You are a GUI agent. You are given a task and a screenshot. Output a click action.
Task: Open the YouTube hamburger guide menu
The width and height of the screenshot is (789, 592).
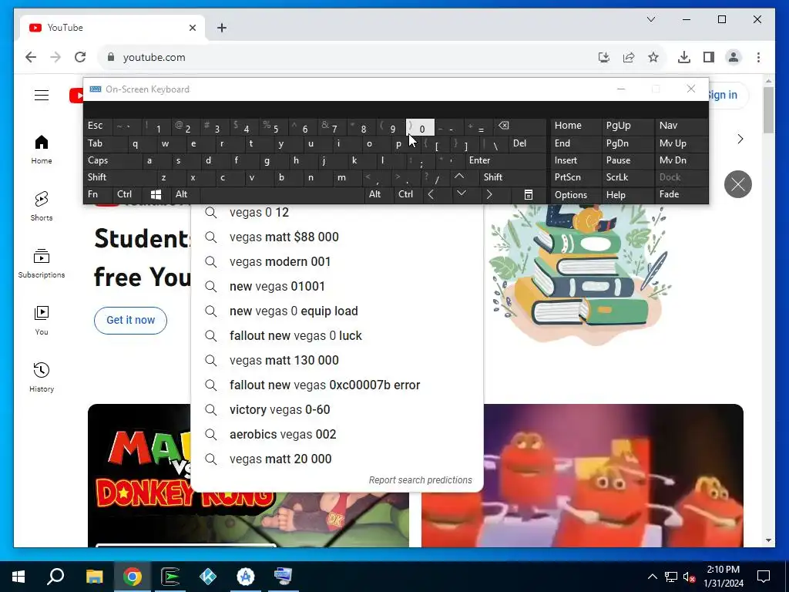pyautogui.click(x=42, y=95)
